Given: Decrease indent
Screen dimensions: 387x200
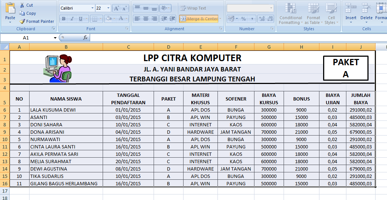Looking at the screenshot, I should (x=164, y=19).
